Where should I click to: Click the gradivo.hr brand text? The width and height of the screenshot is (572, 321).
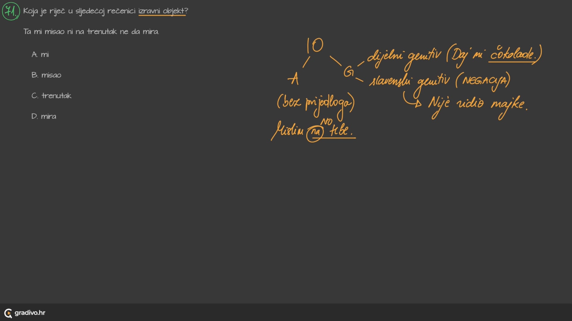[30, 313]
